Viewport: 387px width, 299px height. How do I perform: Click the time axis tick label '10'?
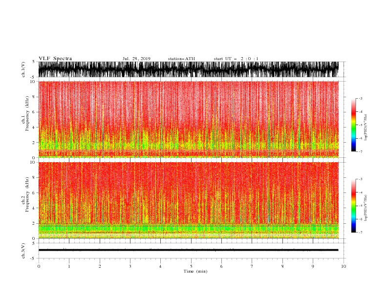[344, 266]
